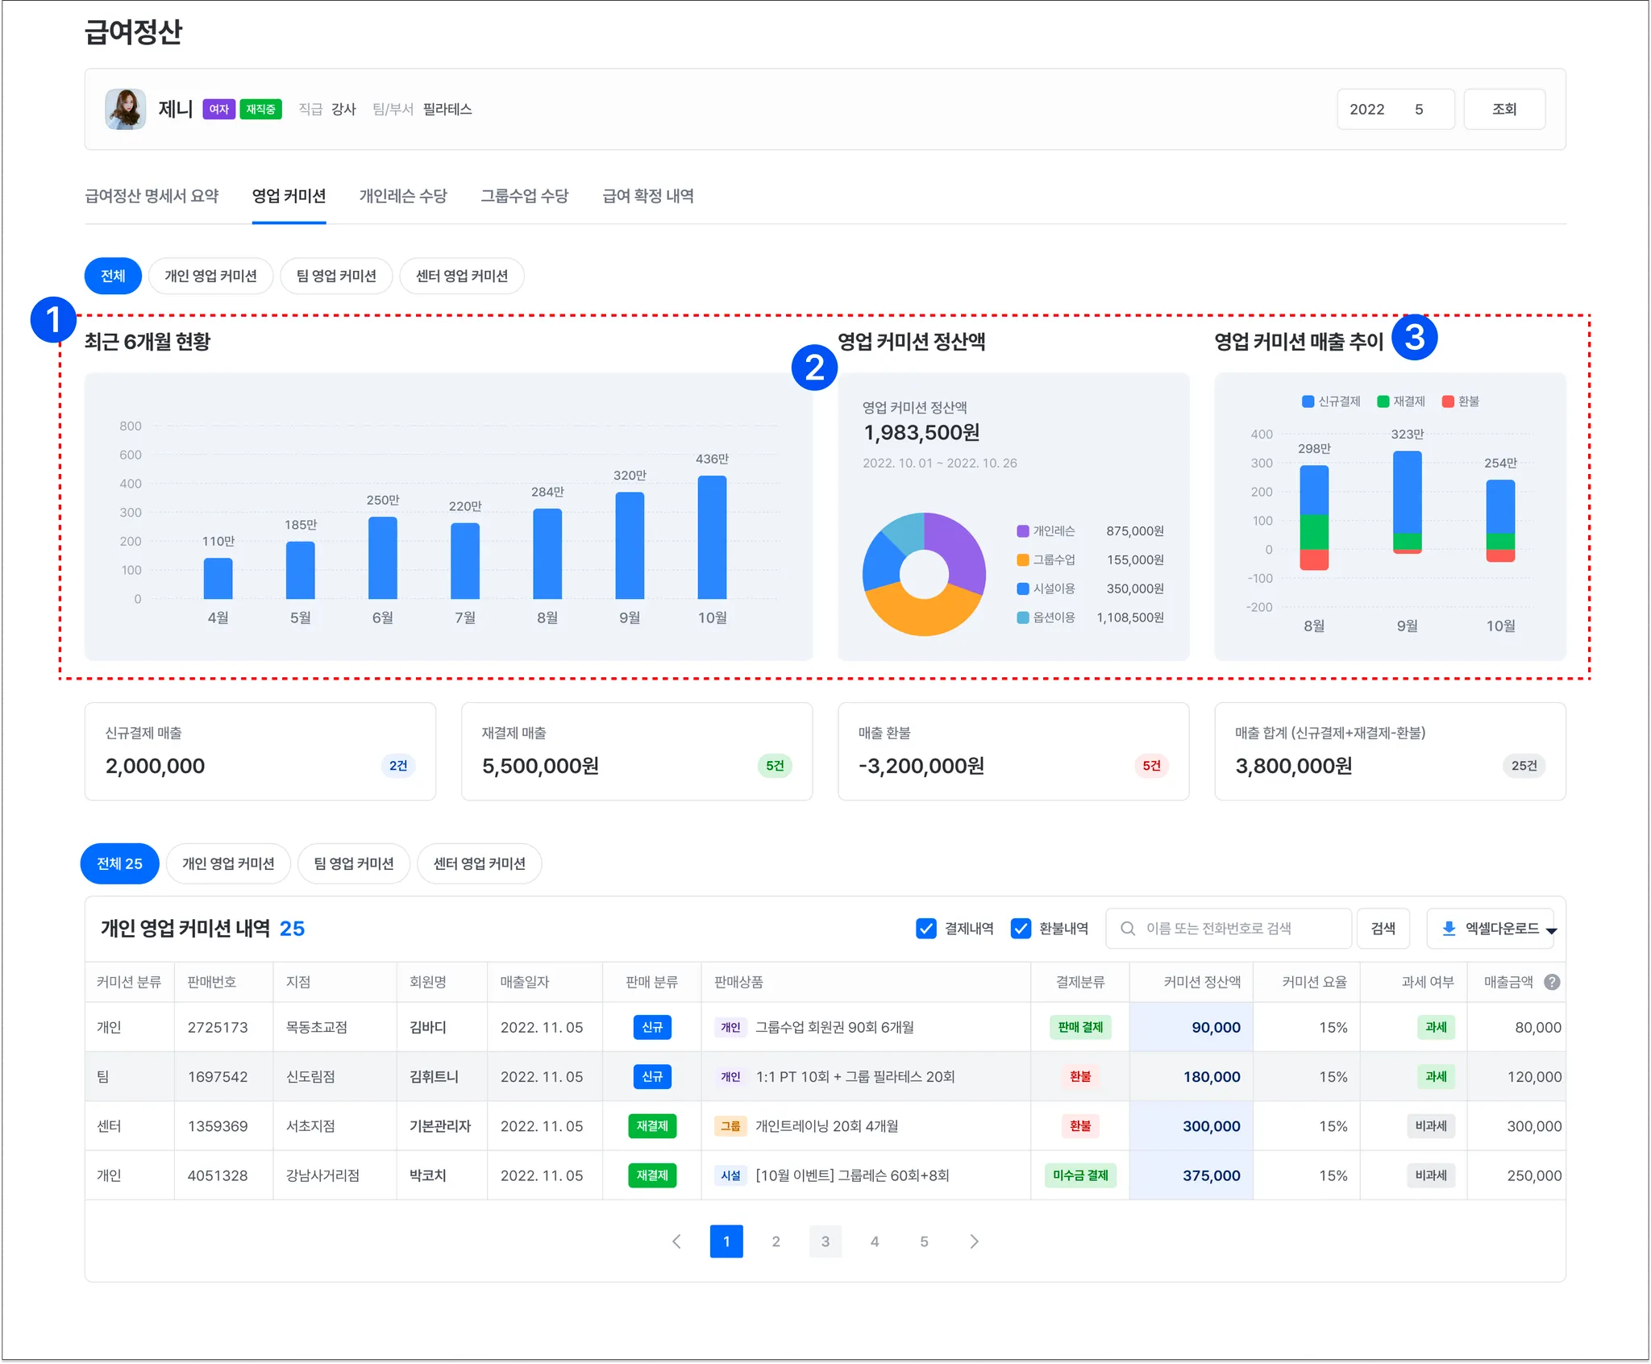
Task: Open the 2022 year selector
Action: tap(1366, 109)
